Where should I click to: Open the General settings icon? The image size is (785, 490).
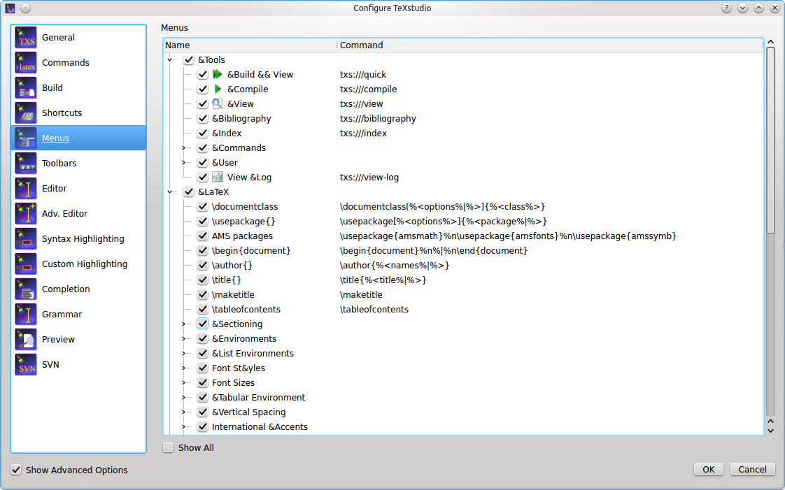click(26, 37)
